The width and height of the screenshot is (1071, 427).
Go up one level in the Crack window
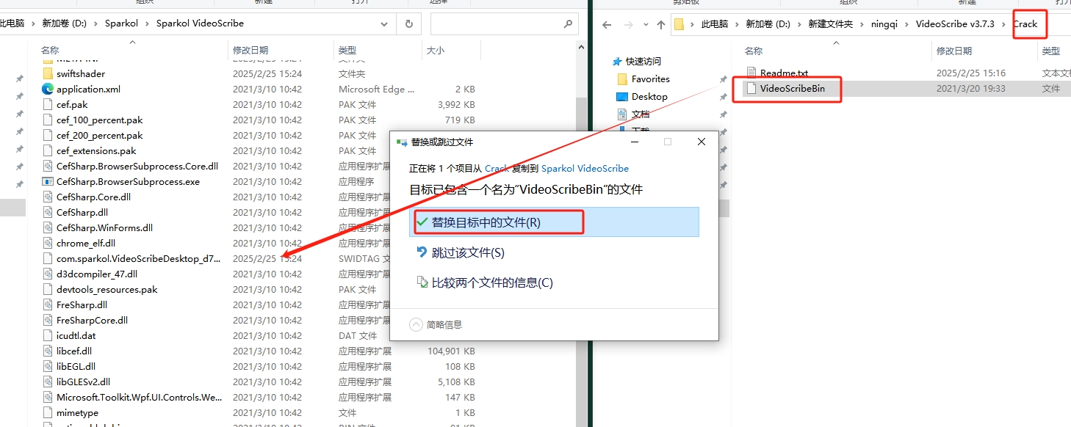660,24
